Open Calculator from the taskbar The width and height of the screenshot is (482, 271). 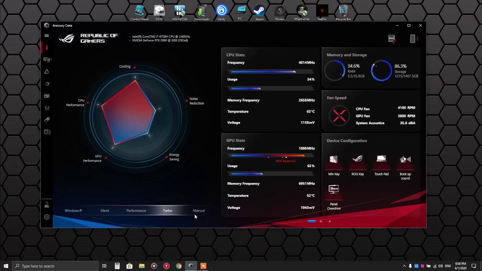117,266
